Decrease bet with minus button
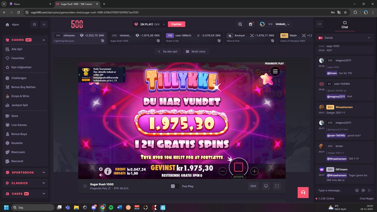The image size is (377, 212). [223, 171]
